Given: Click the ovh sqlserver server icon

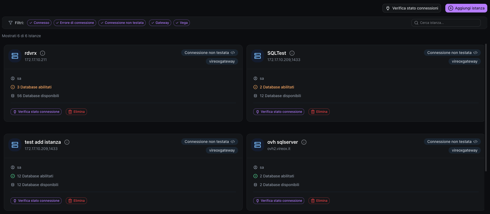Looking at the screenshot, I should 258,145.
